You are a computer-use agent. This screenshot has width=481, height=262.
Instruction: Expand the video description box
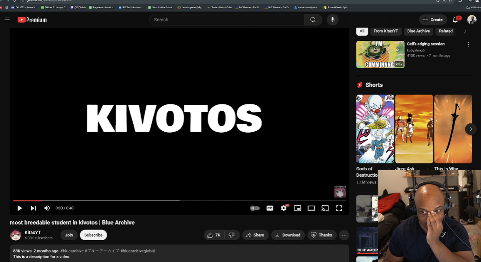point(180,253)
